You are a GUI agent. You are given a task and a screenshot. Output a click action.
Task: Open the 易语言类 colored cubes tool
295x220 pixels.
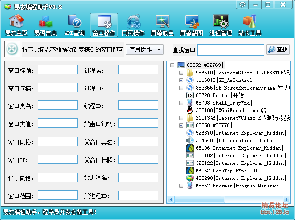tap(45, 25)
